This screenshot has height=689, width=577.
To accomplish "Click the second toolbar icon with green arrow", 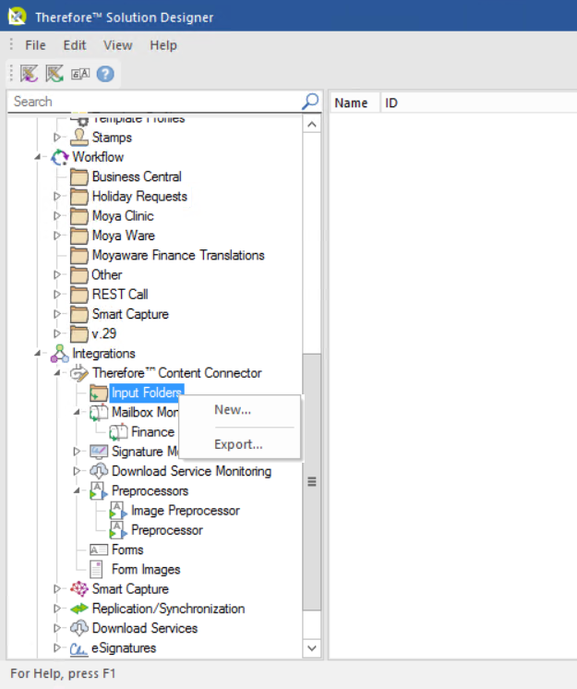I will (x=54, y=74).
